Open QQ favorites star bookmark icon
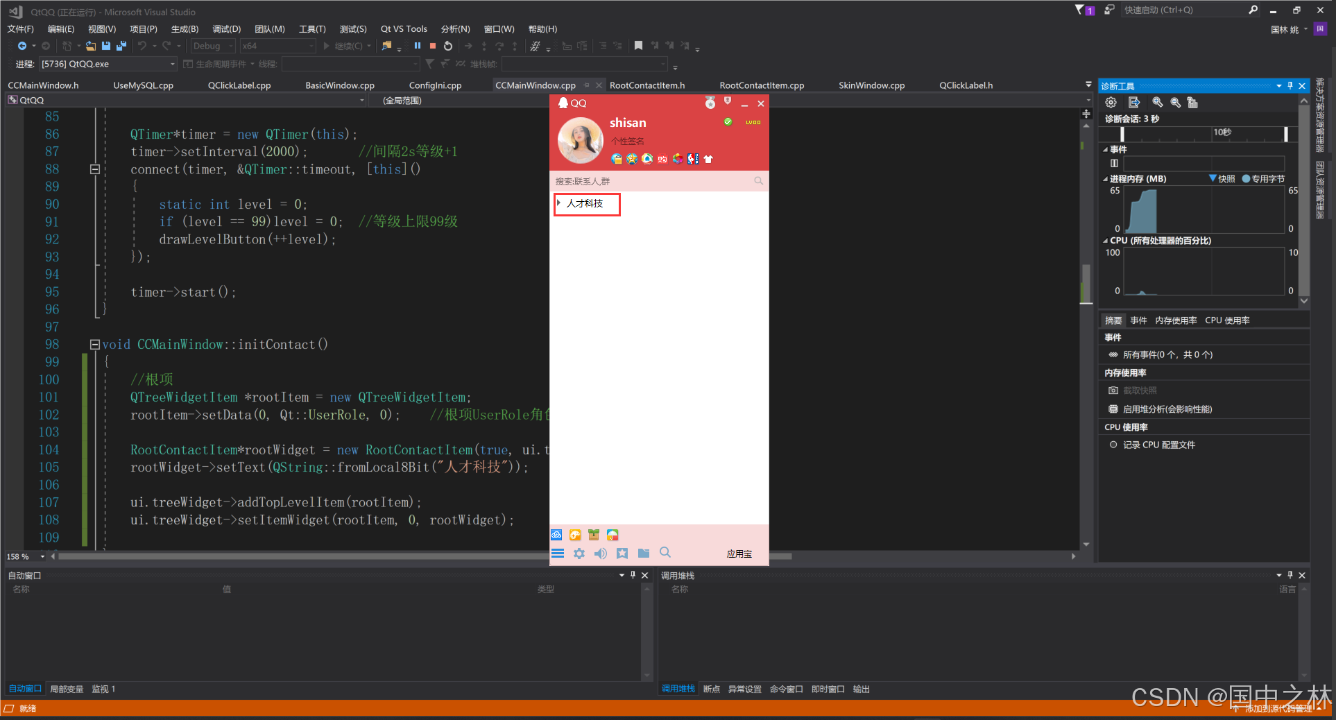This screenshot has height=720, width=1336. click(622, 553)
